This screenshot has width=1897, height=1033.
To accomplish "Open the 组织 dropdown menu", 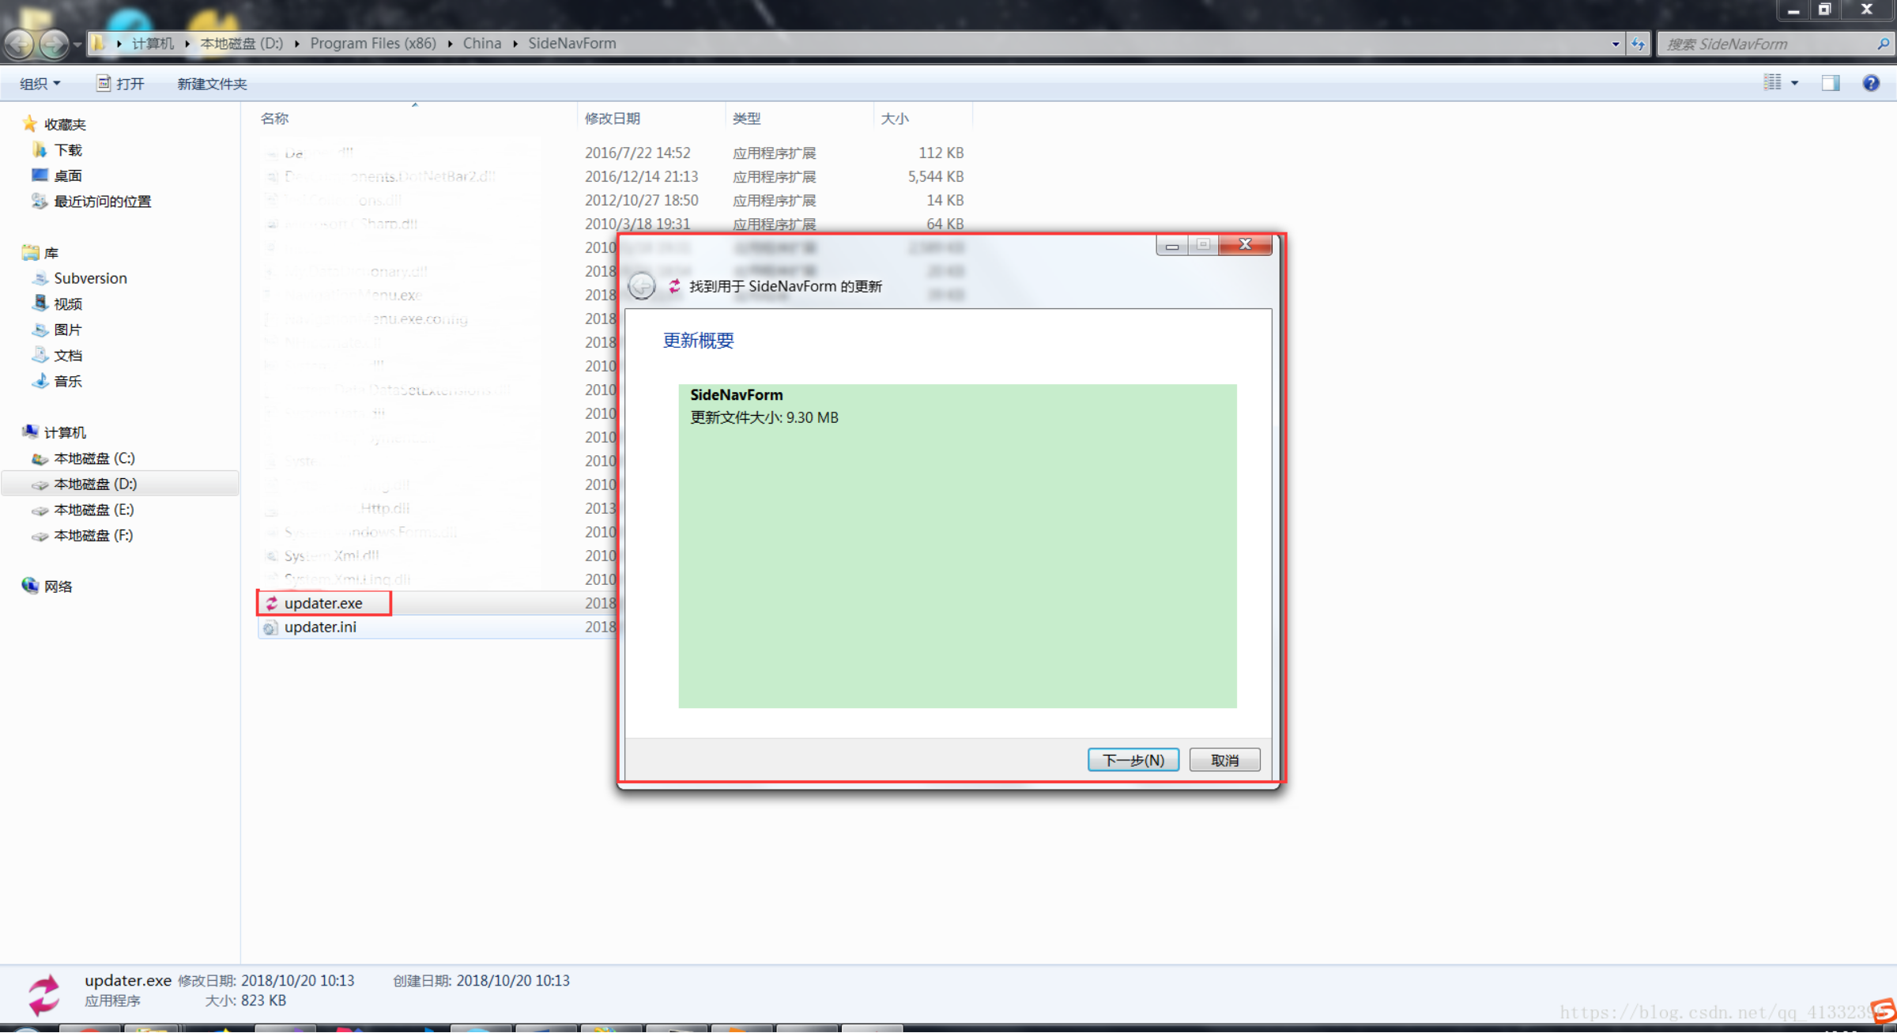I will (40, 84).
